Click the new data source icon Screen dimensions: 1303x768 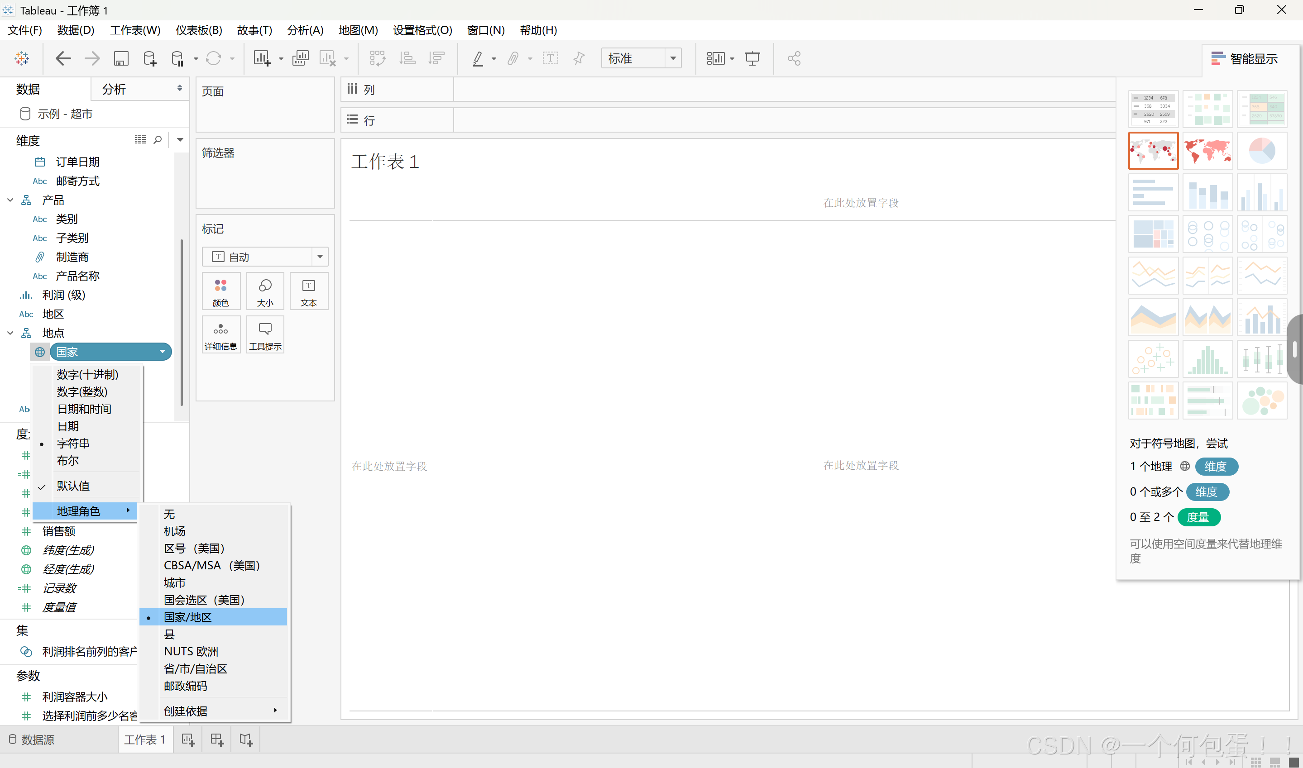pyautogui.click(x=149, y=58)
